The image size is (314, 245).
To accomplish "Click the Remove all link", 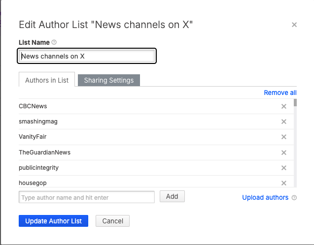I will tap(280, 92).
